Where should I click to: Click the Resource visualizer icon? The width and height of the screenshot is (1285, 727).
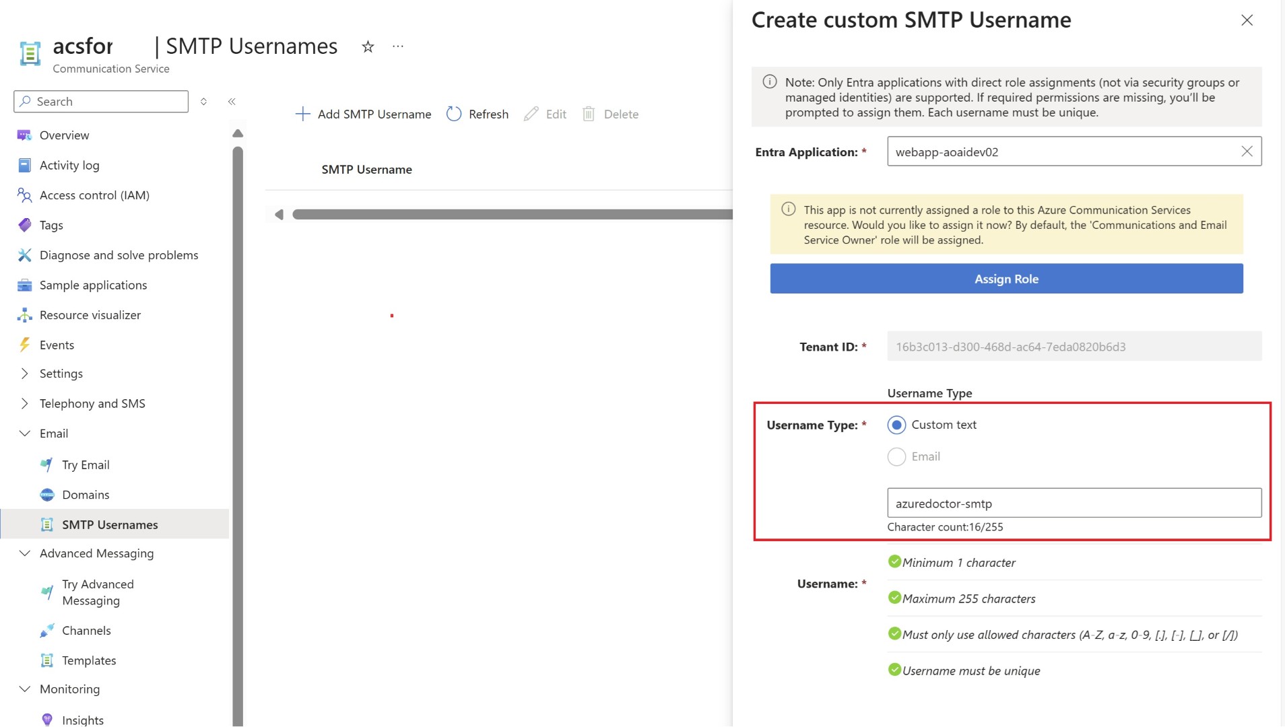(24, 315)
